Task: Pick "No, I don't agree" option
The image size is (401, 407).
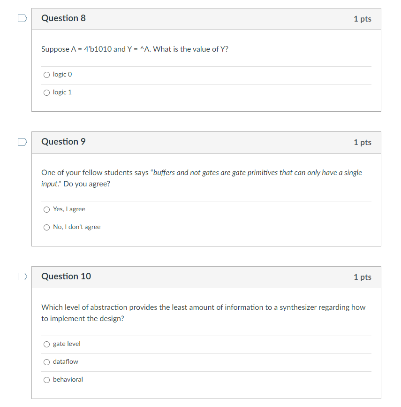Action: coord(46,227)
